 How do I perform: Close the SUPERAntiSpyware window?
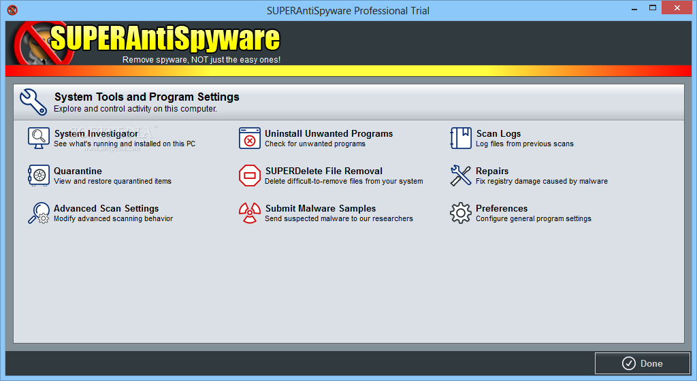(677, 8)
